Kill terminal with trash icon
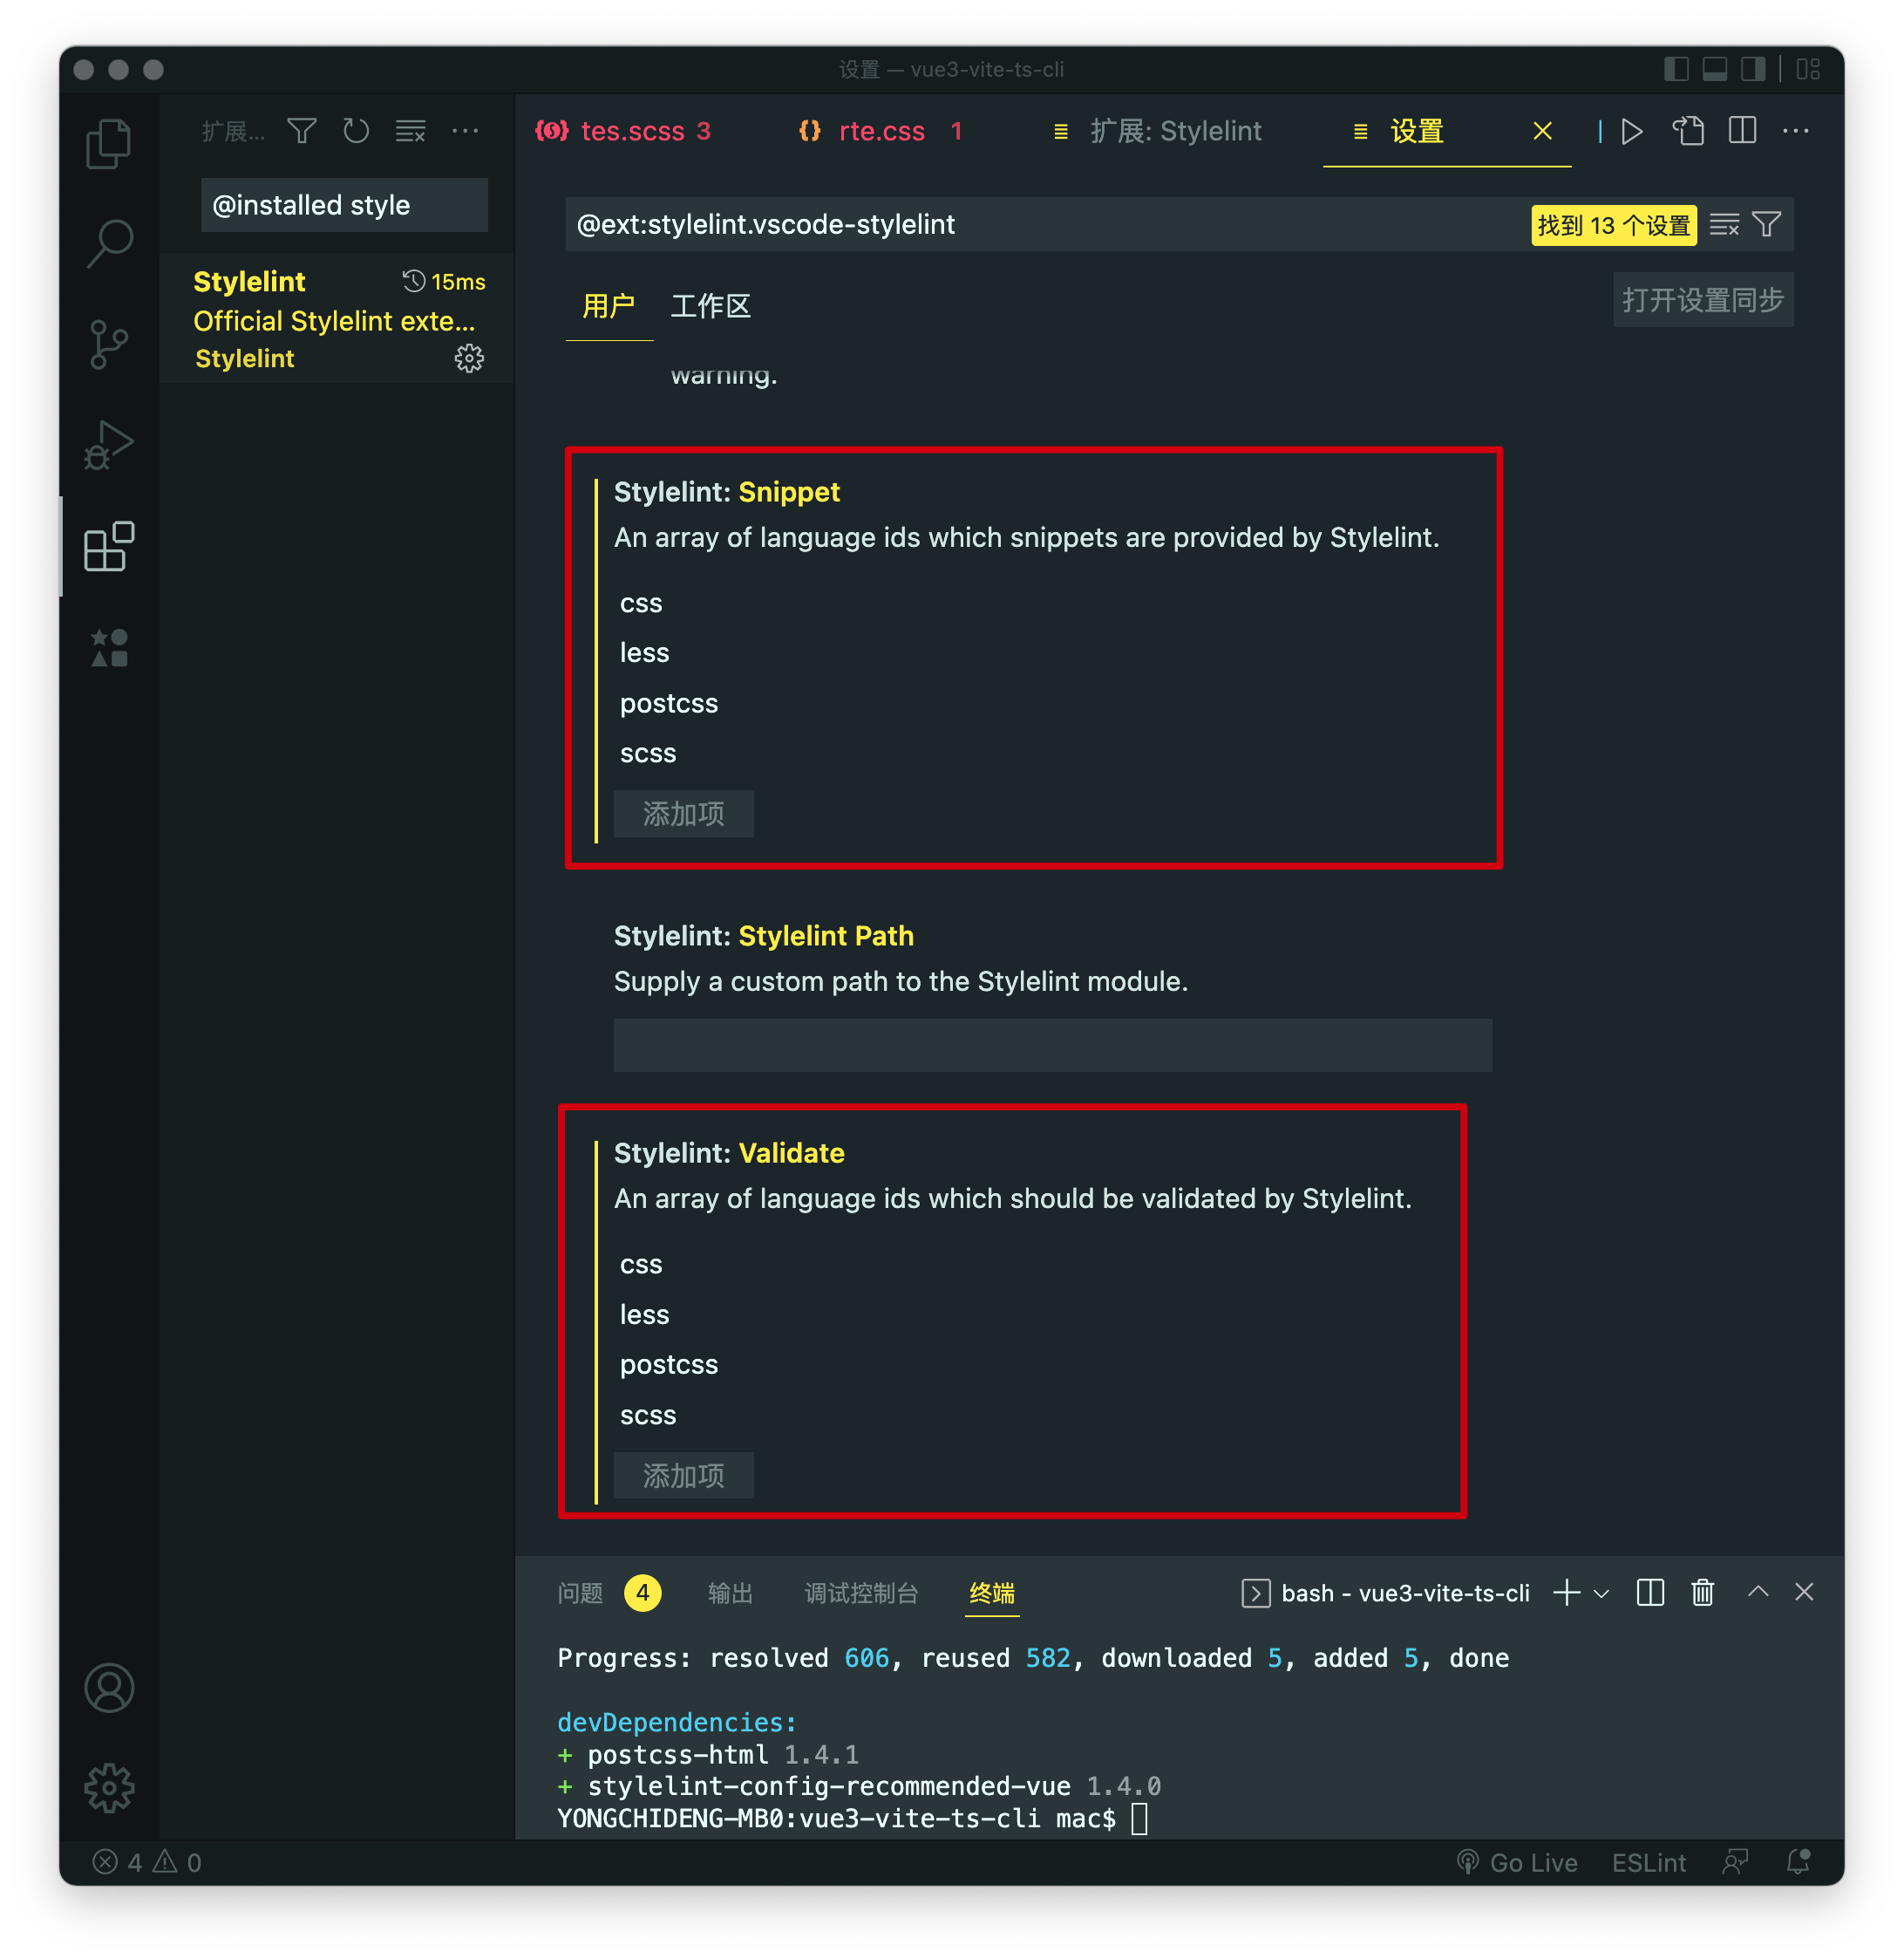 [1702, 1592]
